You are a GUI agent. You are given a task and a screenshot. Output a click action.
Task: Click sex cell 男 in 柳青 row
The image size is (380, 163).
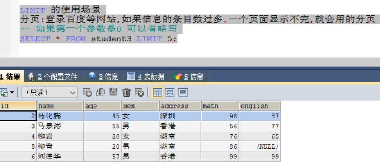(x=141, y=147)
